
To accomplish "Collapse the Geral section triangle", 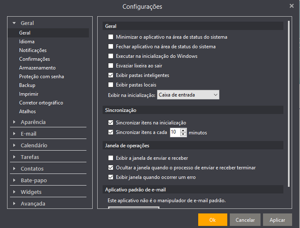I will tap(14, 23).
